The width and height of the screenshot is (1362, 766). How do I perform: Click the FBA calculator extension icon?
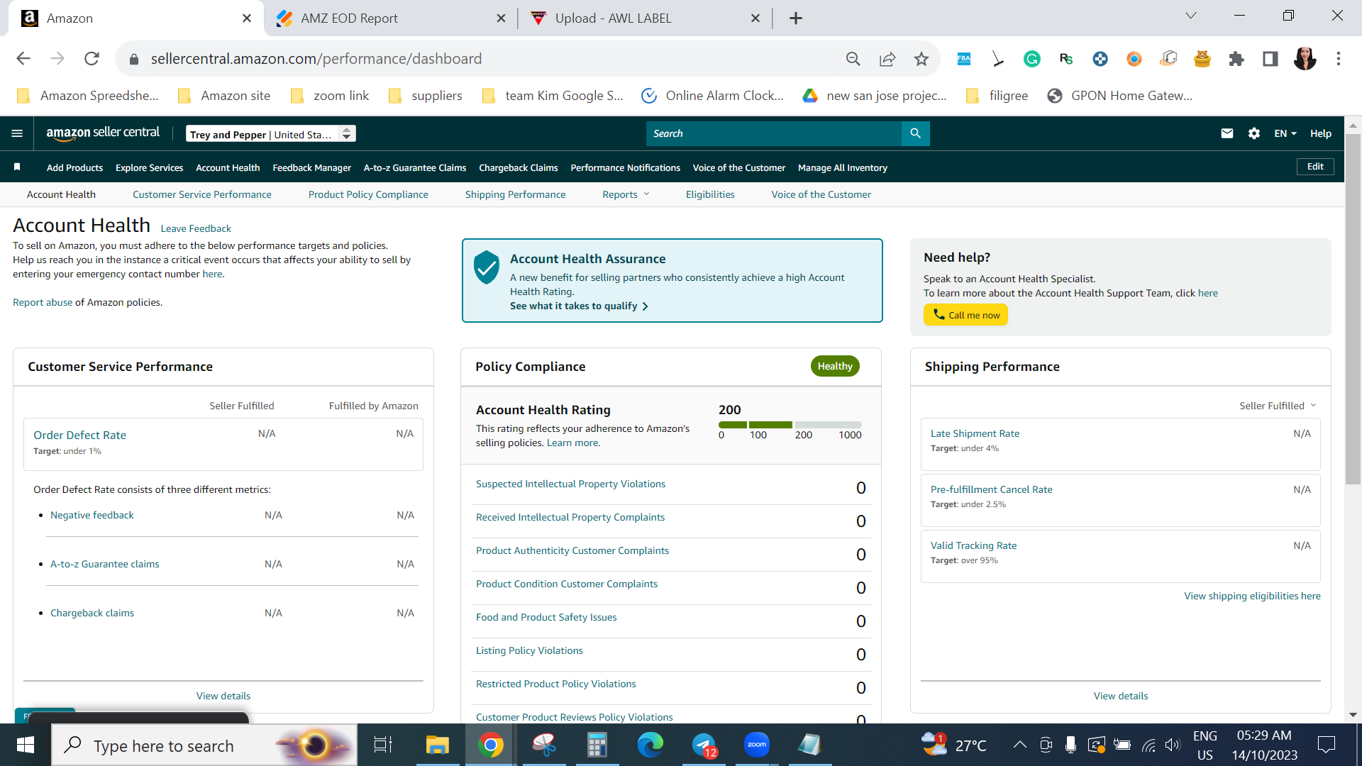point(964,59)
